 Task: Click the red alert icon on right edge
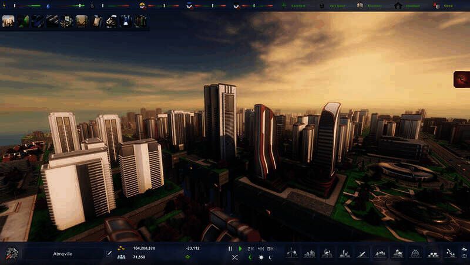click(462, 79)
